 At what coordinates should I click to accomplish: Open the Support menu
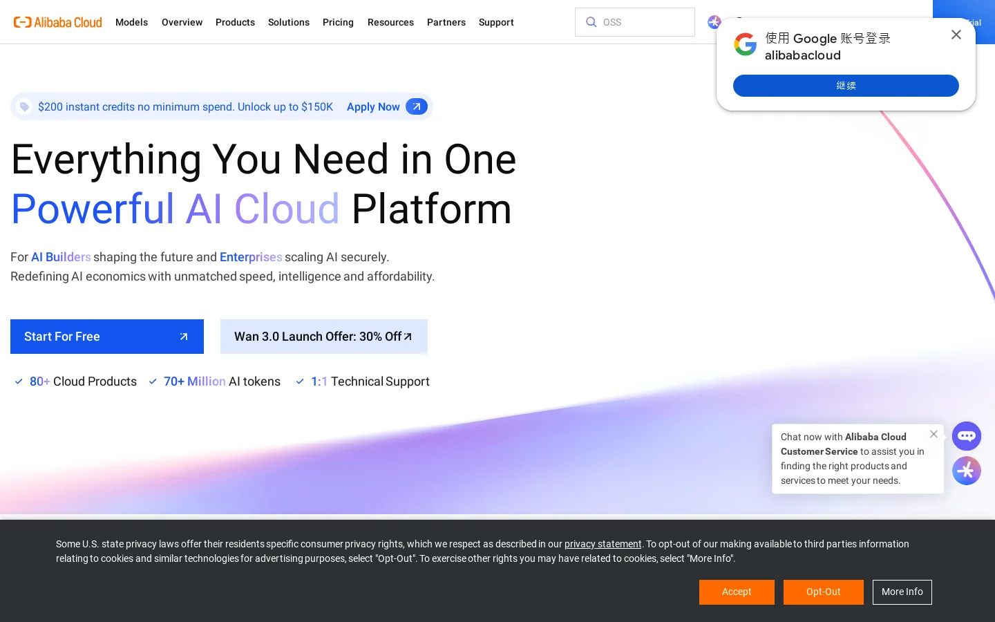(x=496, y=22)
